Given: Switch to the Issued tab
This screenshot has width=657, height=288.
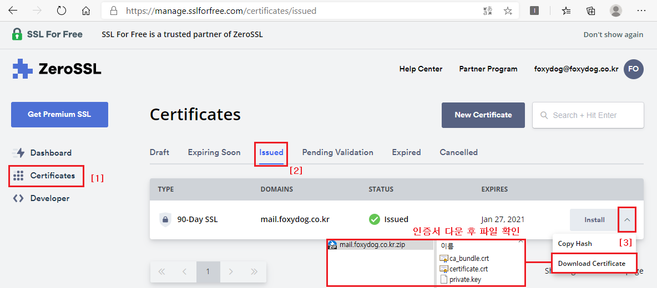Looking at the screenshot, I should coord(271,152).
